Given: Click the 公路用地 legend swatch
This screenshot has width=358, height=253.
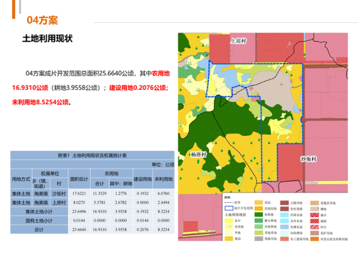Looking at the screenshot, I should pyautogui.click(x=284, y=203).
